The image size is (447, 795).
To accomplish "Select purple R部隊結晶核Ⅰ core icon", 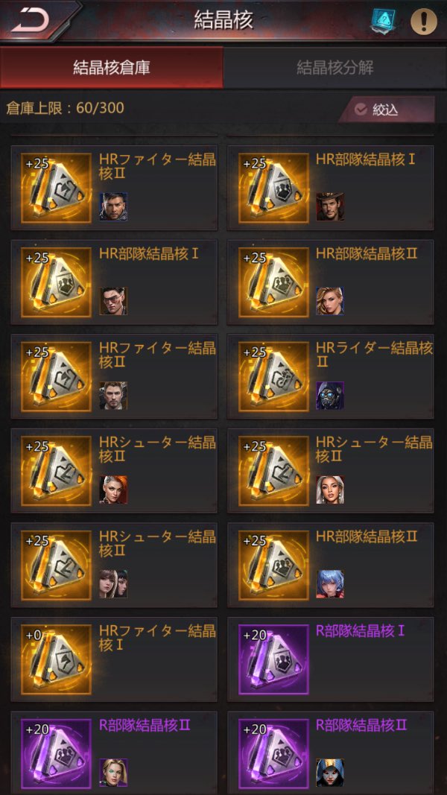I will coord(273,659).
